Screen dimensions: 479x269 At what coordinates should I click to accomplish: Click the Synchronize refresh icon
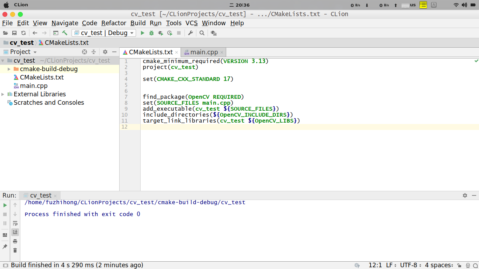tap(23, 33)
